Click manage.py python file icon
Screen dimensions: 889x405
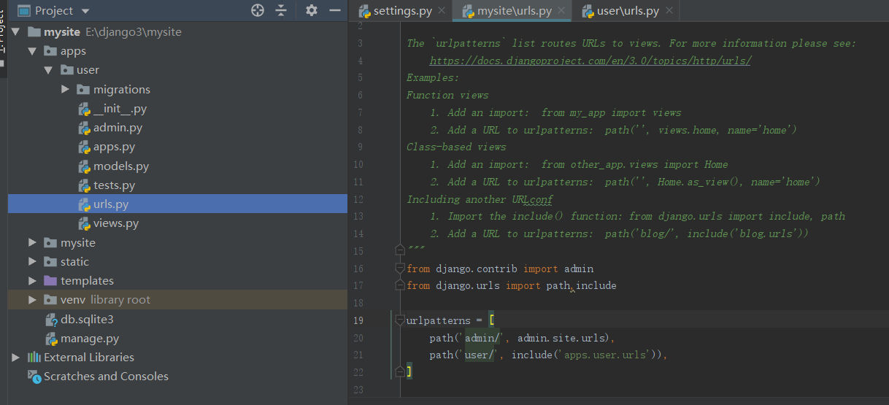coord(51,339)
